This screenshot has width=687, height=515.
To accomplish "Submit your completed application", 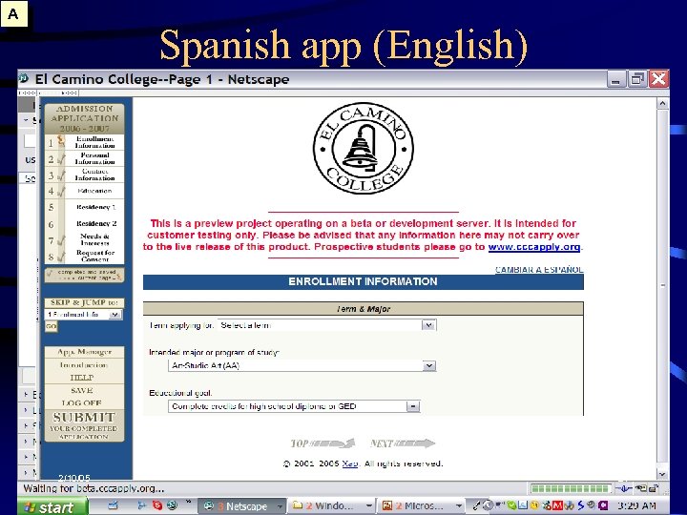I will [x=84, y=424].
